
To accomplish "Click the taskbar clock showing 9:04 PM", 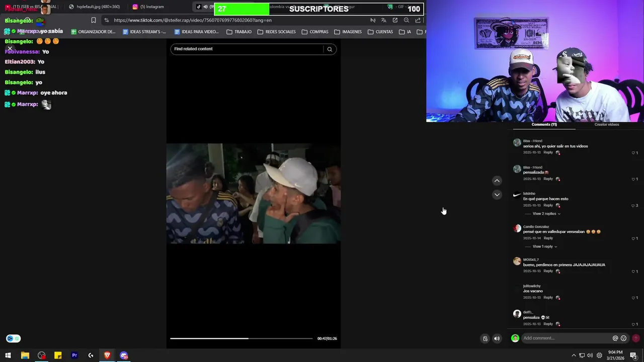I will [x=615, y=355].
